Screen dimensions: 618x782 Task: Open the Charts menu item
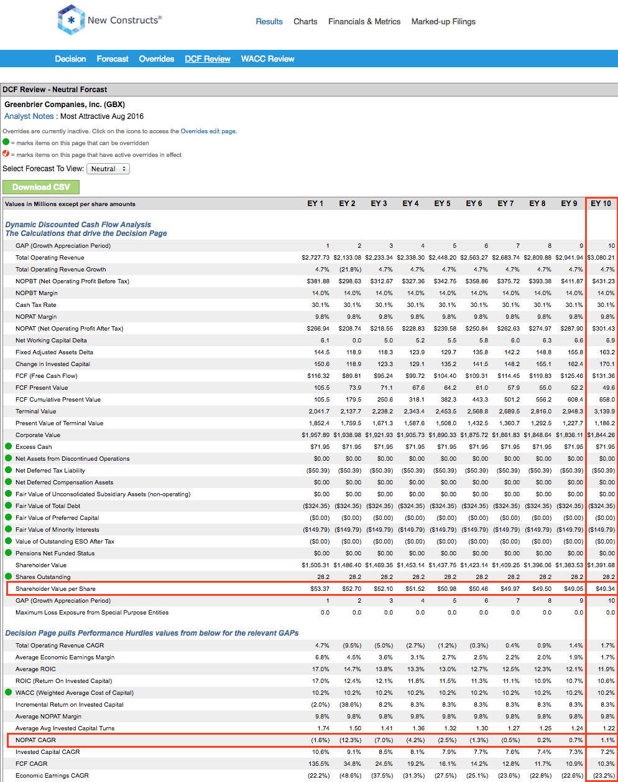(305, 21)
